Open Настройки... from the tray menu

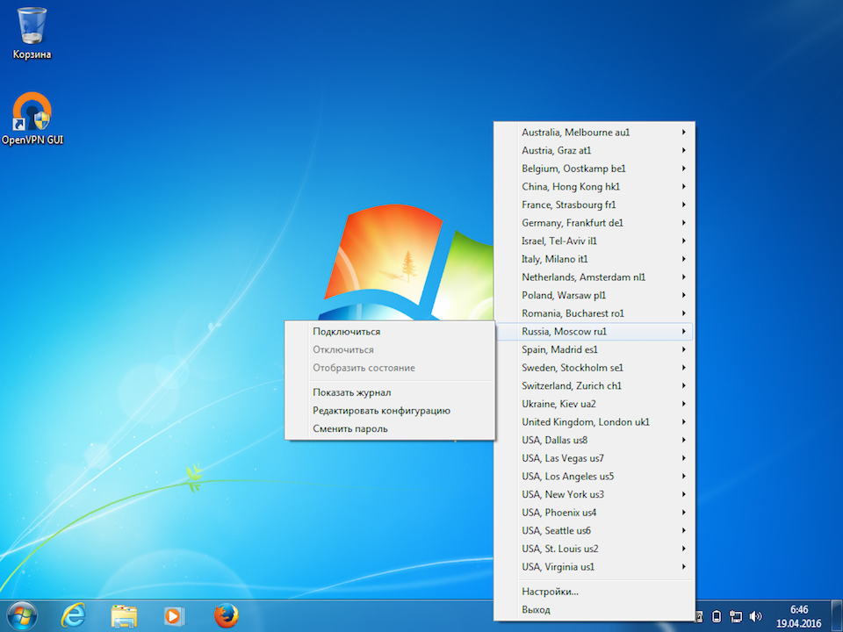[x=550, y=592]
